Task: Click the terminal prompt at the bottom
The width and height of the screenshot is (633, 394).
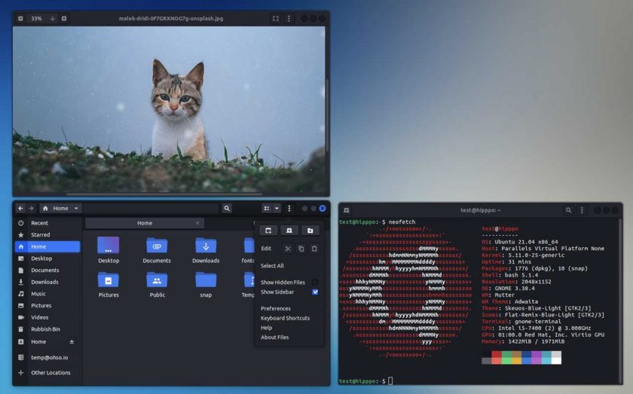Action: pos(365,381)
